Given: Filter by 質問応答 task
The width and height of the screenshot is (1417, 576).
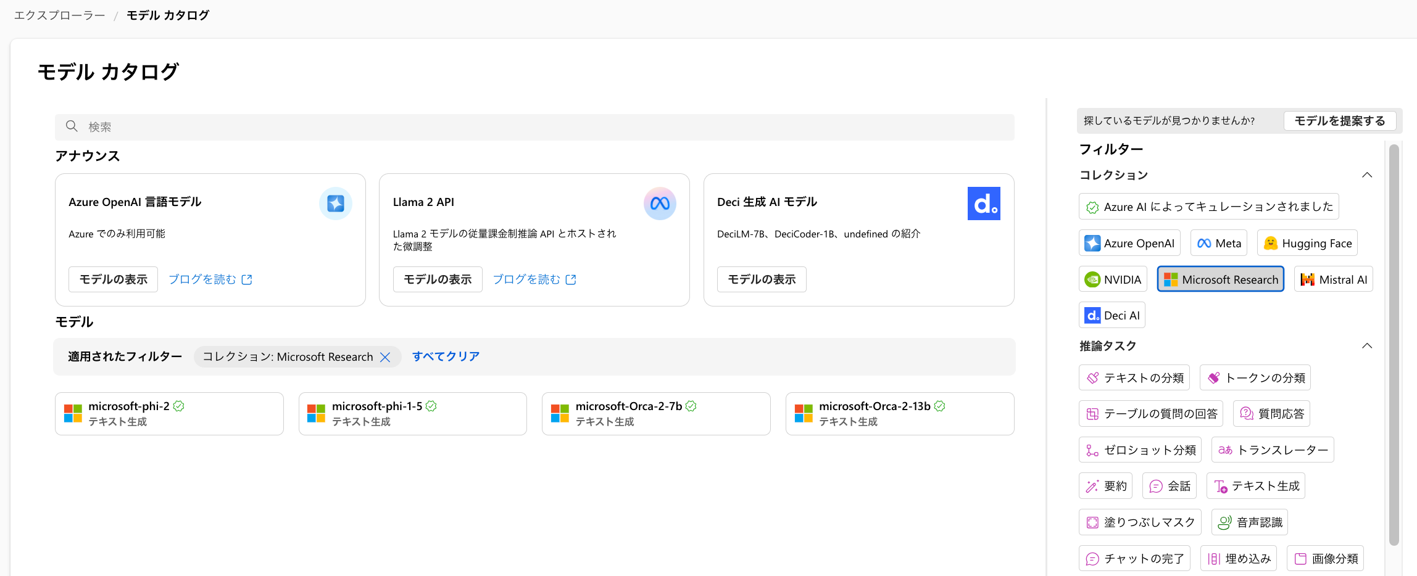Looking at the screenshot, I should click(x=1271, y=413).
